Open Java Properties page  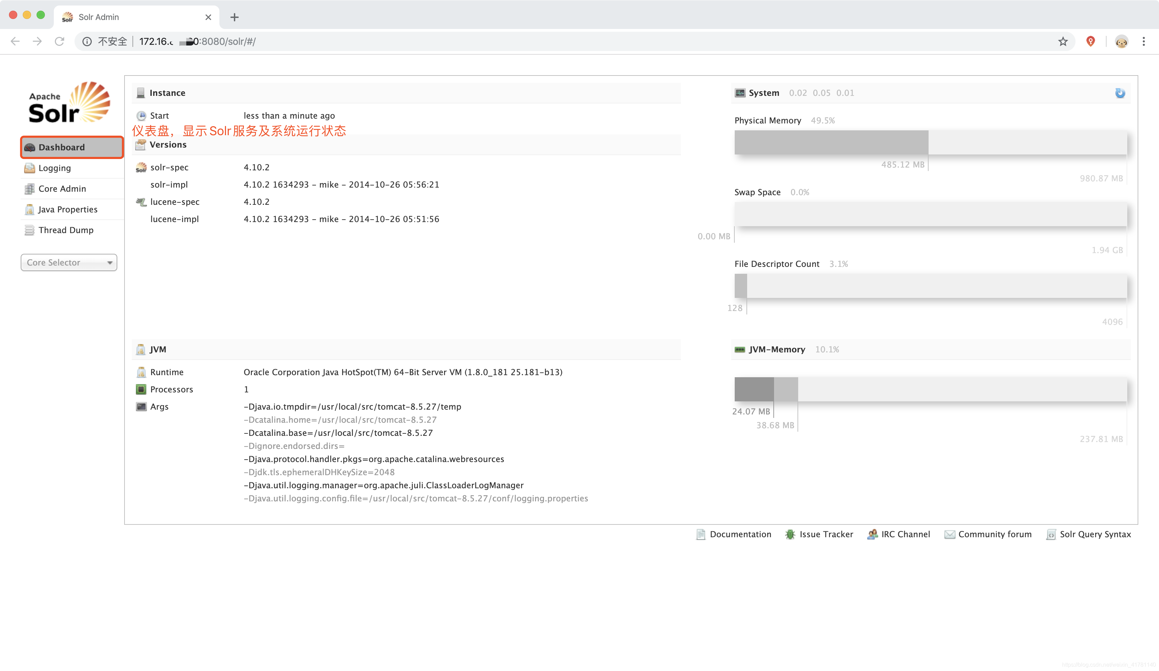click(x=72, y=209)
